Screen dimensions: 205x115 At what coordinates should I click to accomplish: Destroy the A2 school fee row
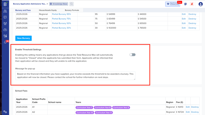pos(195,112)
